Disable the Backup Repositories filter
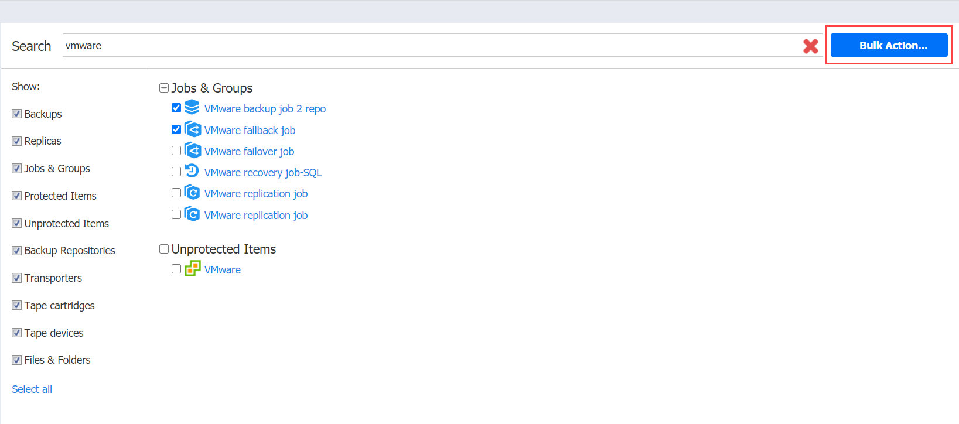Viewport: 959px width, 424px height. pos(17,251)
